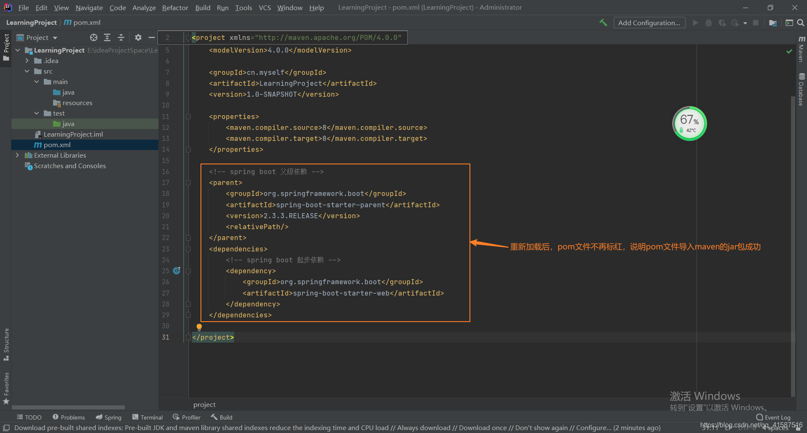
Task: Open the Database tool window
Action: pyautogui.click(x=801, y=86)
